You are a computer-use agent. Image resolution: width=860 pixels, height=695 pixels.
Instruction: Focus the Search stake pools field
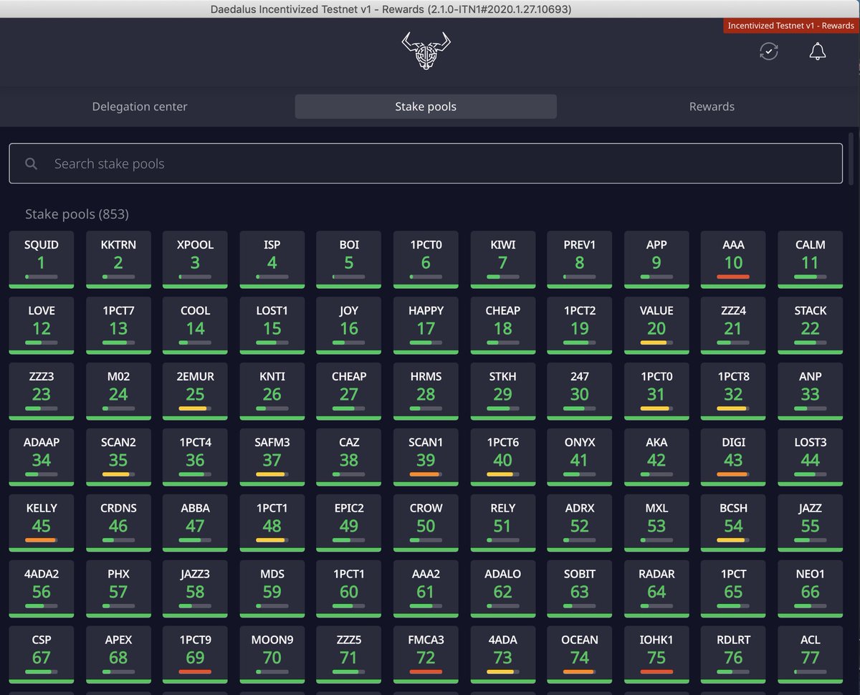click(x=426, y=163)
